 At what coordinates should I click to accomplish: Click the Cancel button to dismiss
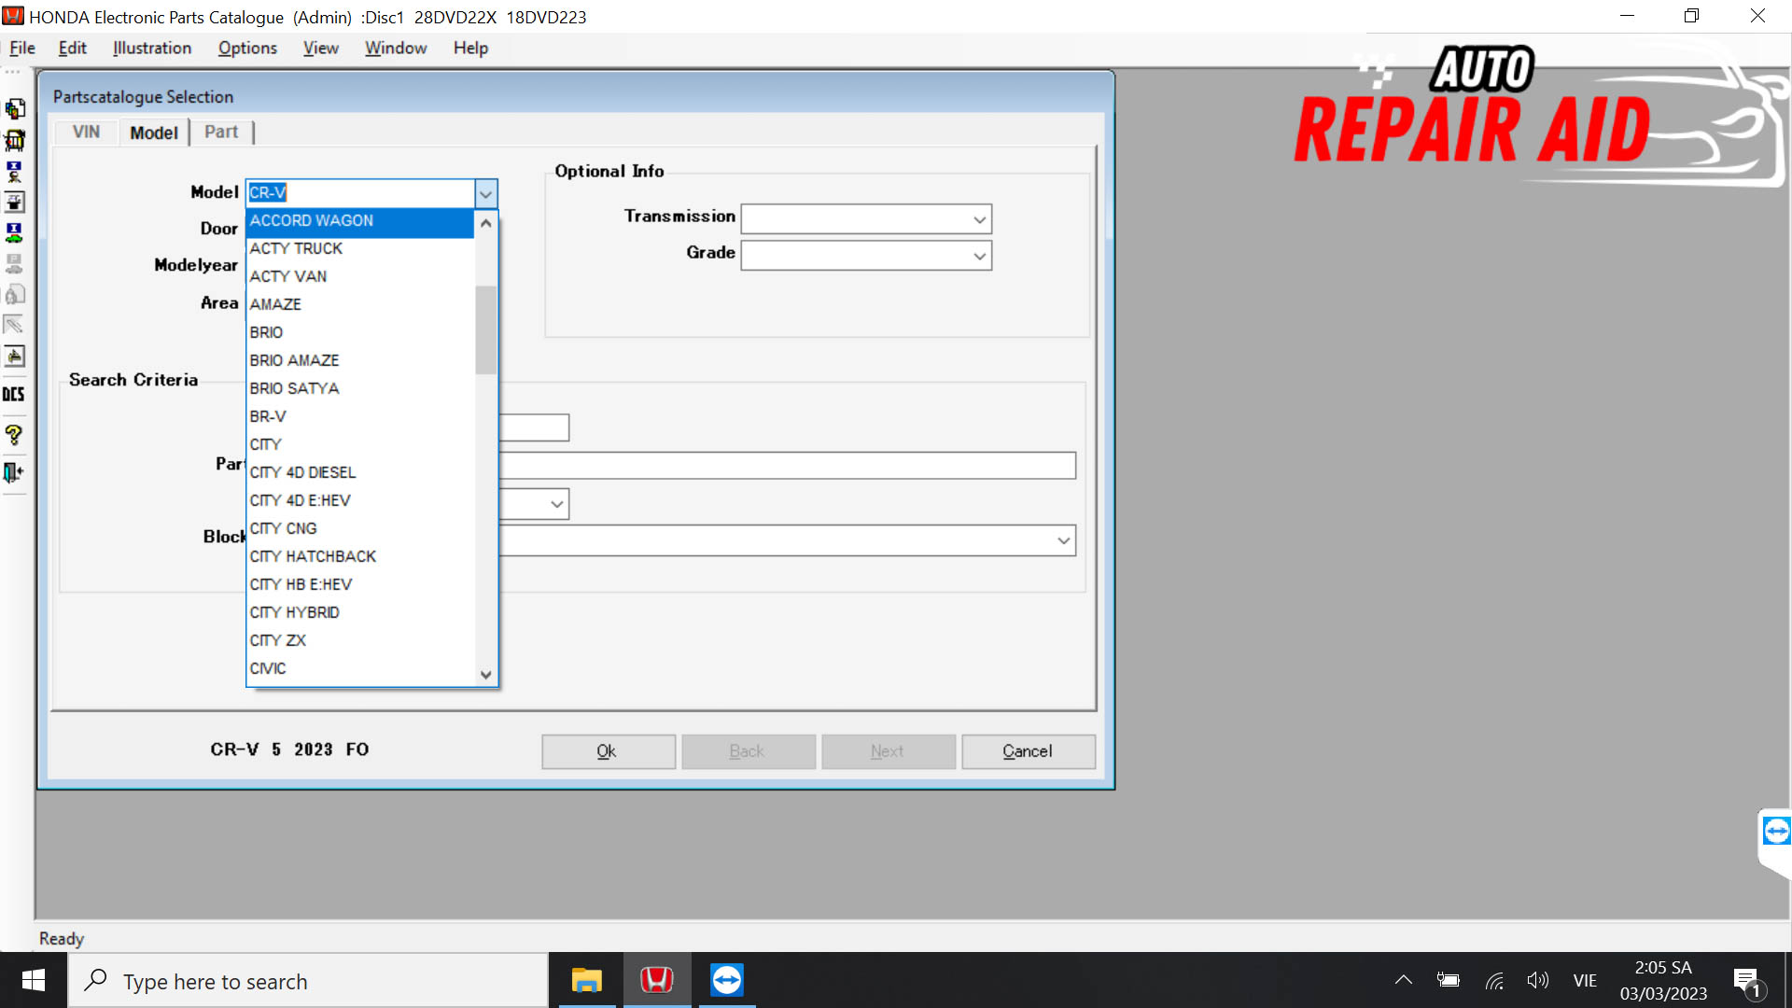[x=1027, y=750]
